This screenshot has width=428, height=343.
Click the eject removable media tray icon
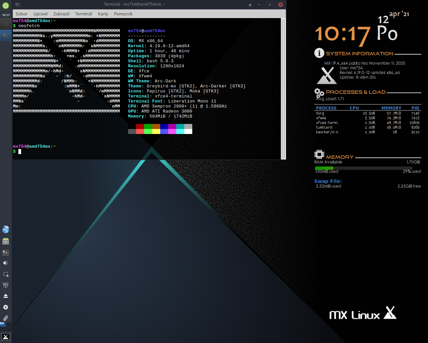coord(6,296)
